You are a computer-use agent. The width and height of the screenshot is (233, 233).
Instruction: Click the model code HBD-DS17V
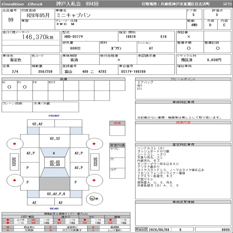[x=74, y=37]
